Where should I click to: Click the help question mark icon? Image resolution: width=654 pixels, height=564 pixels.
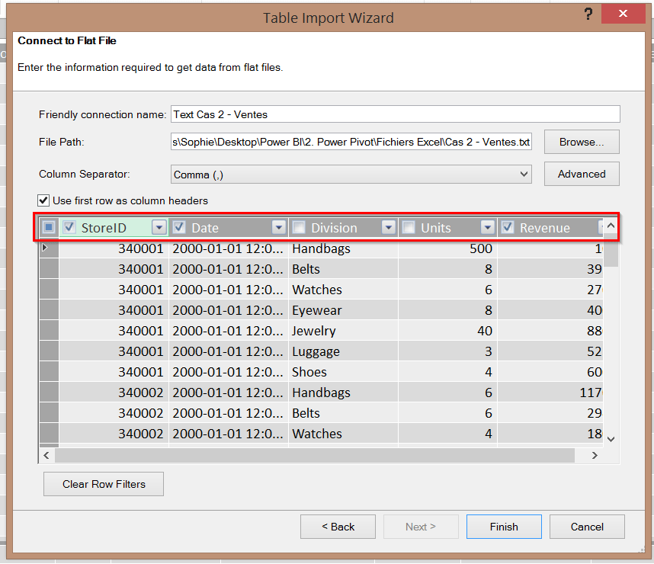click(588, 14)
